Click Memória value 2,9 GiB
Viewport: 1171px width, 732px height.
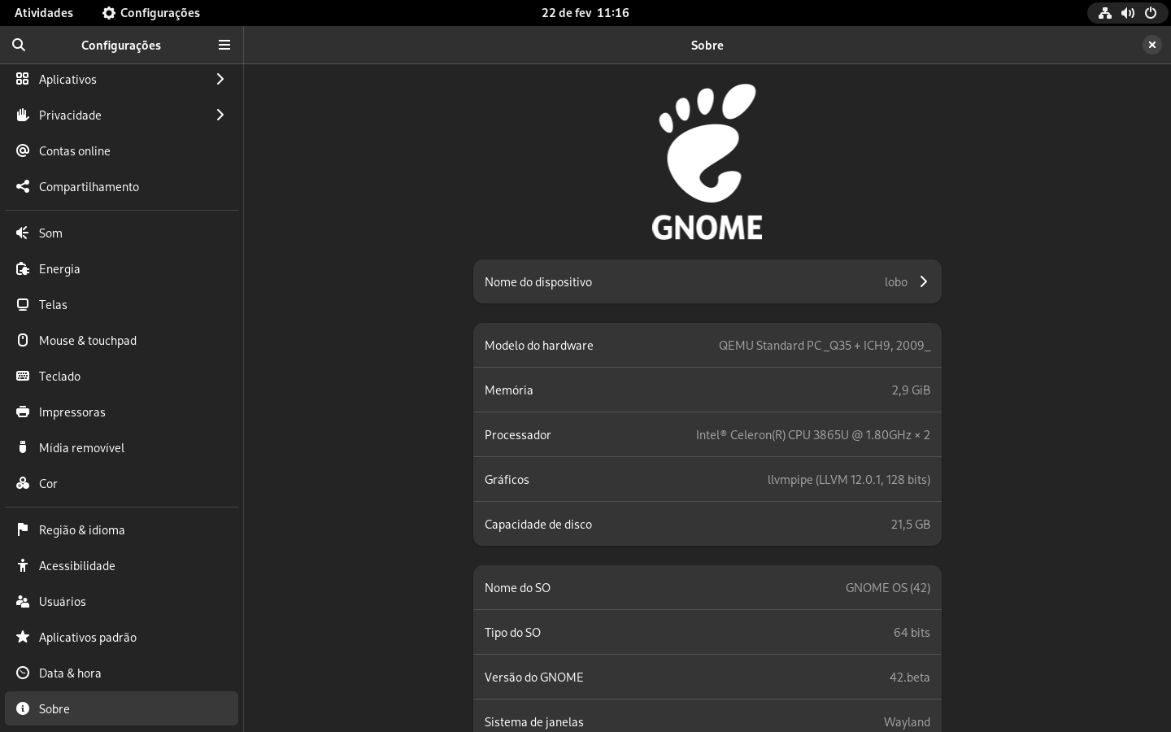[x=911, y=390]
